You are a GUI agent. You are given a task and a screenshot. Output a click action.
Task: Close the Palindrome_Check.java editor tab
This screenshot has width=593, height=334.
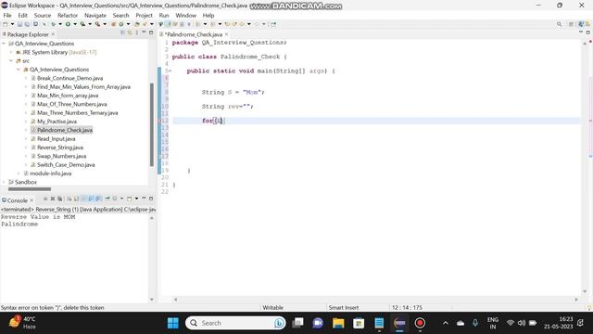pos(226,34)
